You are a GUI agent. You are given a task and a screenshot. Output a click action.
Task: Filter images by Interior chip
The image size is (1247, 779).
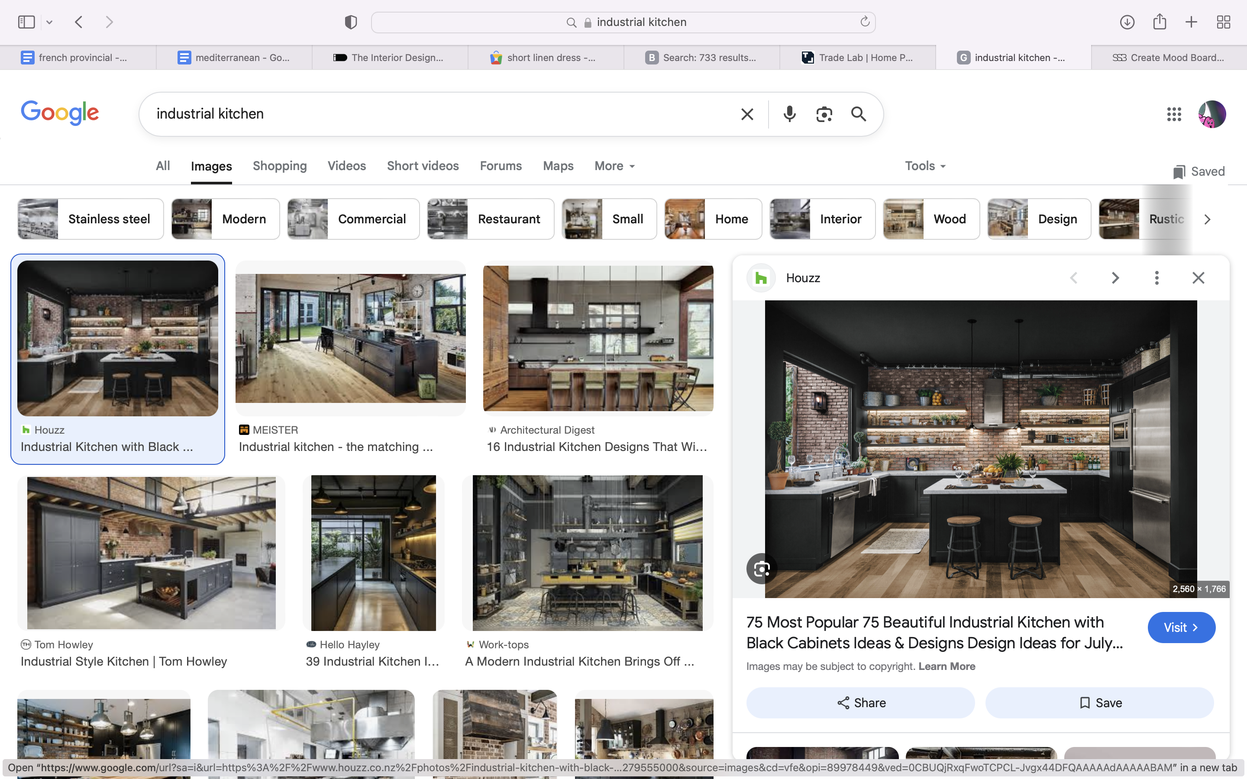pyautogui.click(x=822, y=219)
